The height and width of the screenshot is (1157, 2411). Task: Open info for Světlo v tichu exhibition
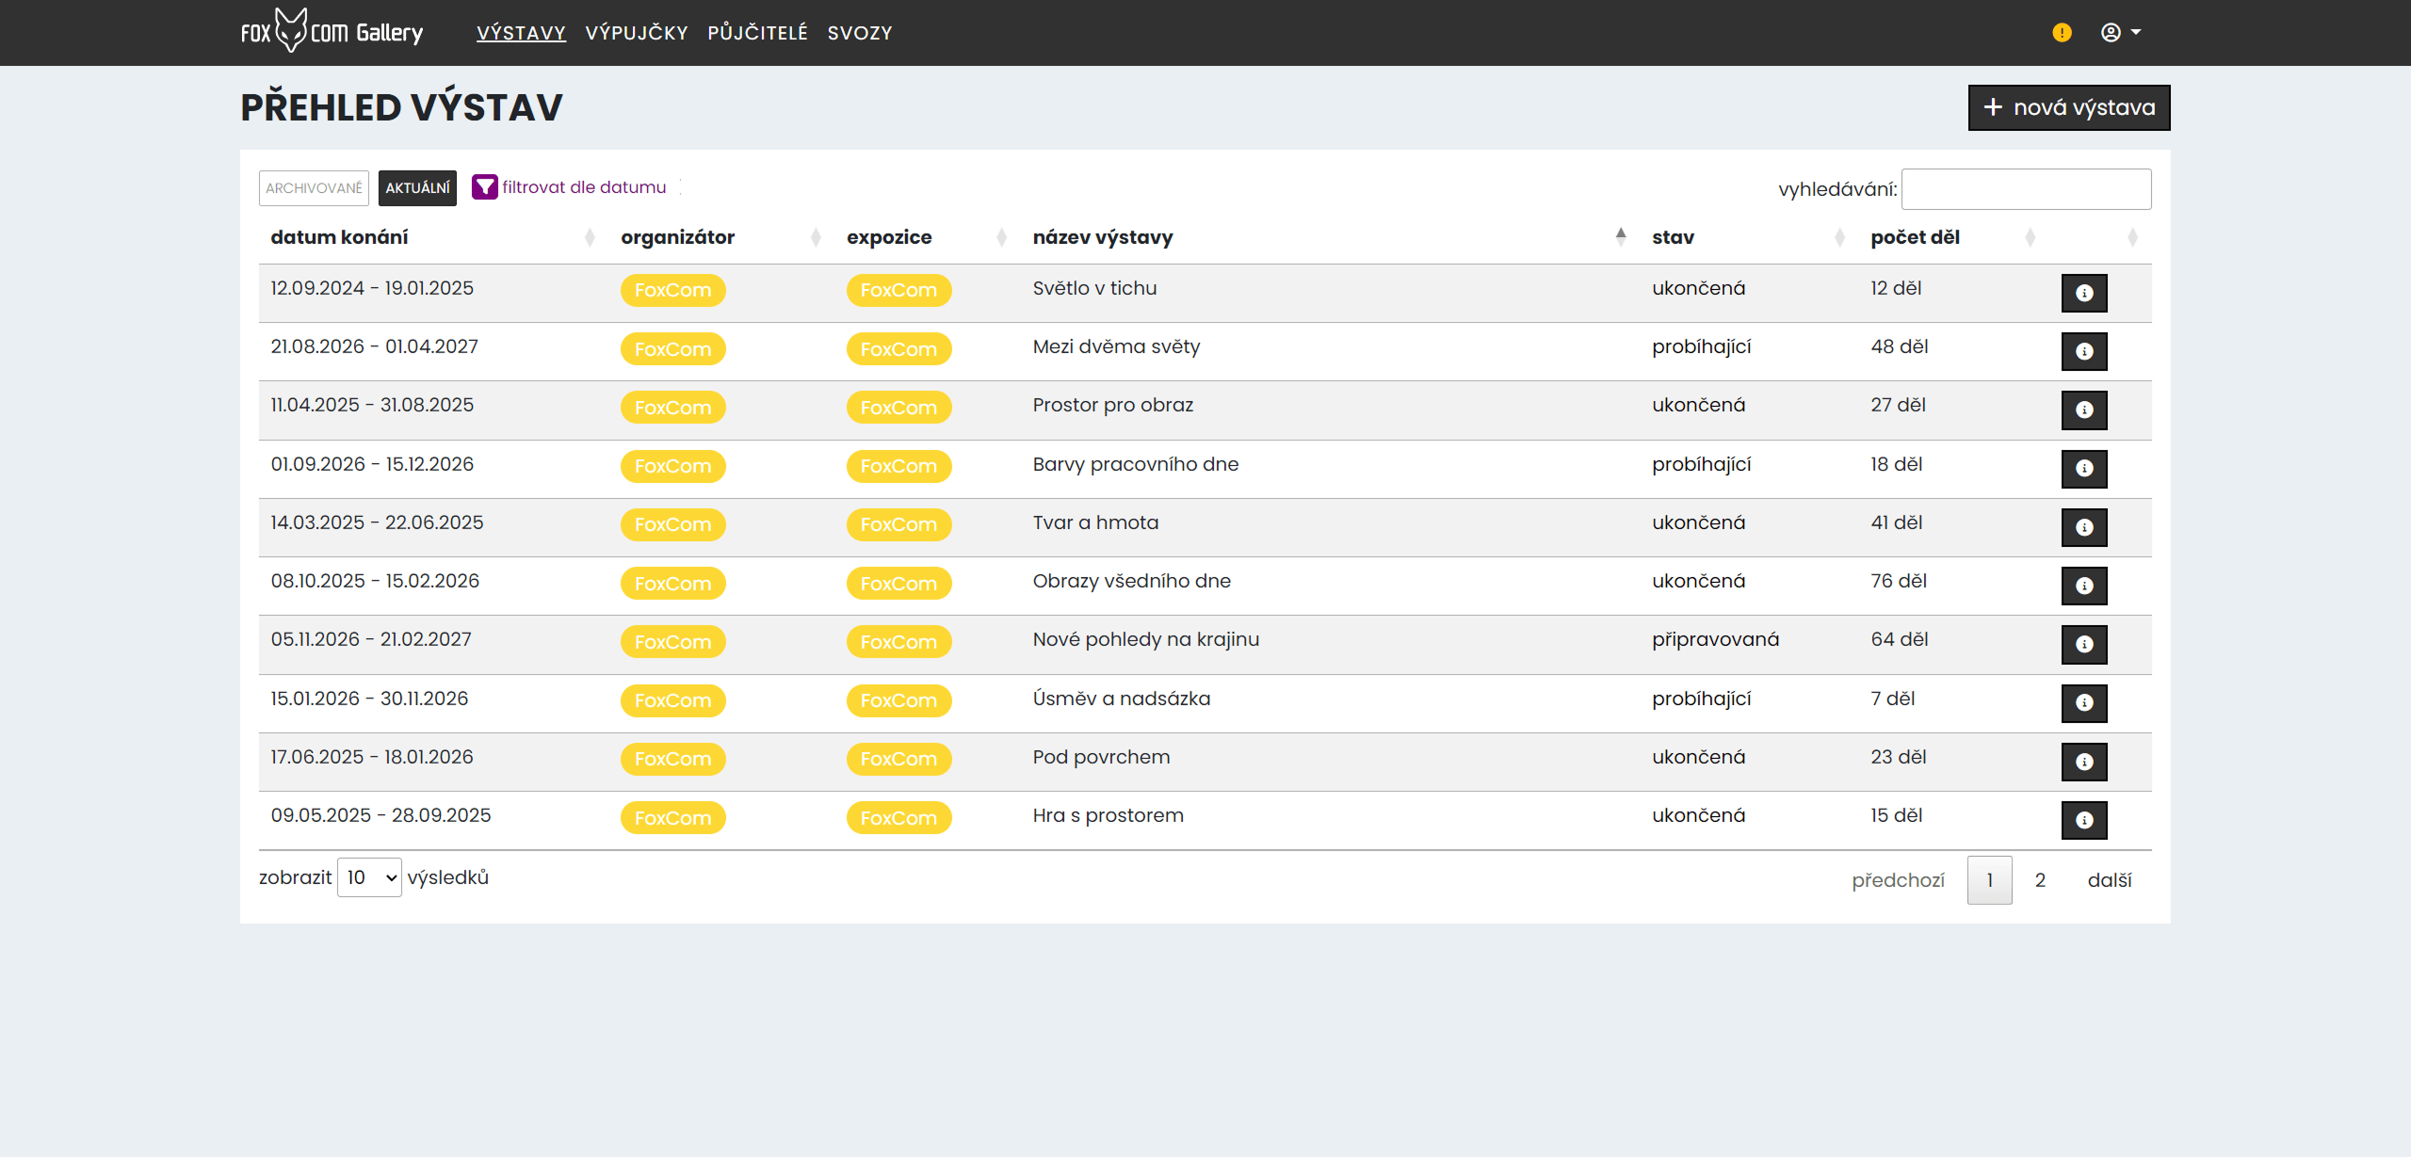2083,293
